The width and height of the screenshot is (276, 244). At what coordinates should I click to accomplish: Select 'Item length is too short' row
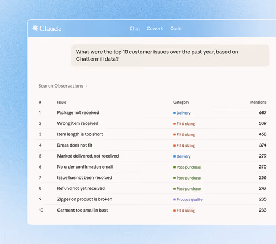click(80, 134)
